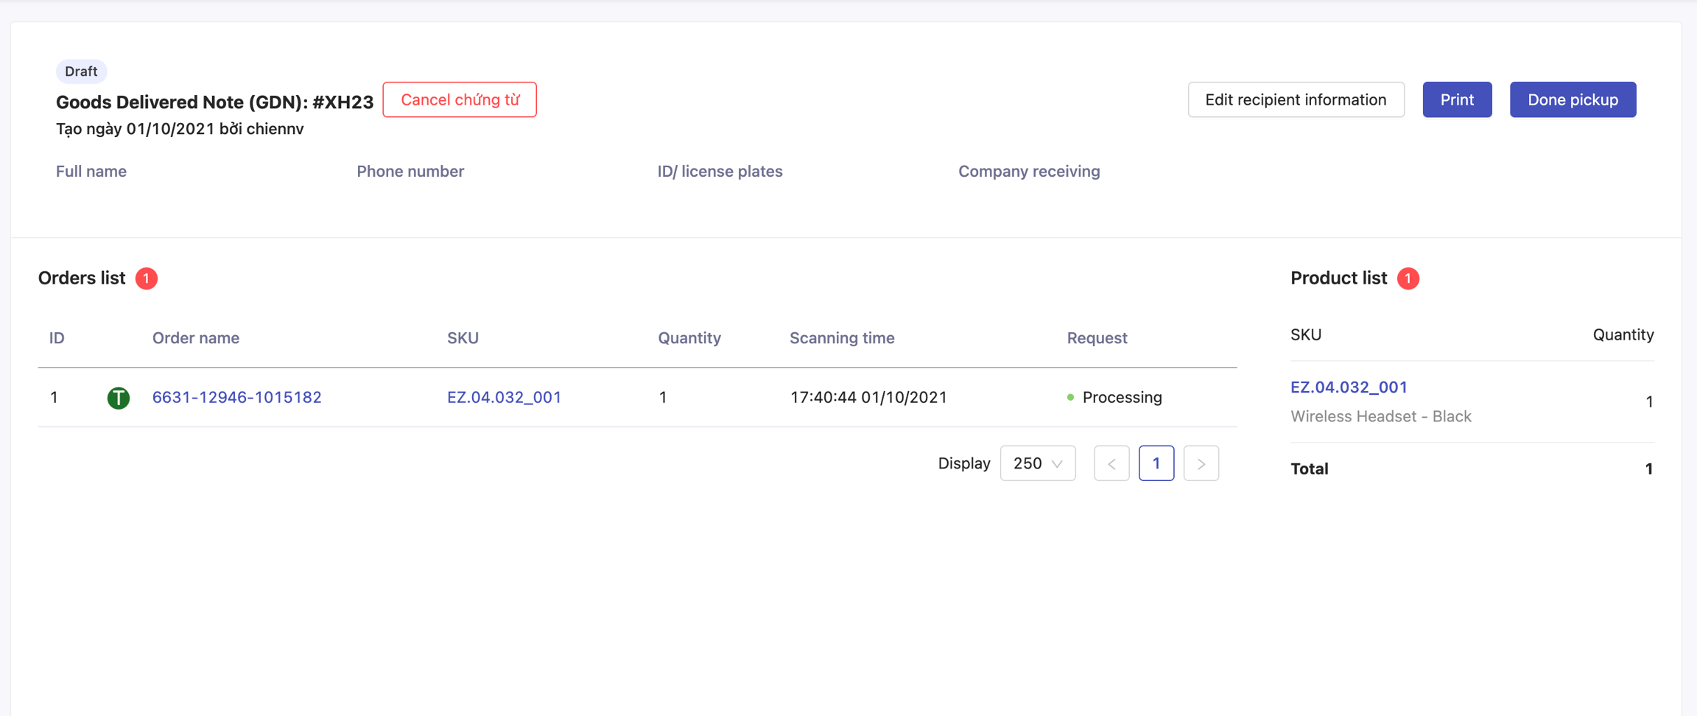Click the ID column header
This screenshot has height=716, width=1697.
click(57, 337)
